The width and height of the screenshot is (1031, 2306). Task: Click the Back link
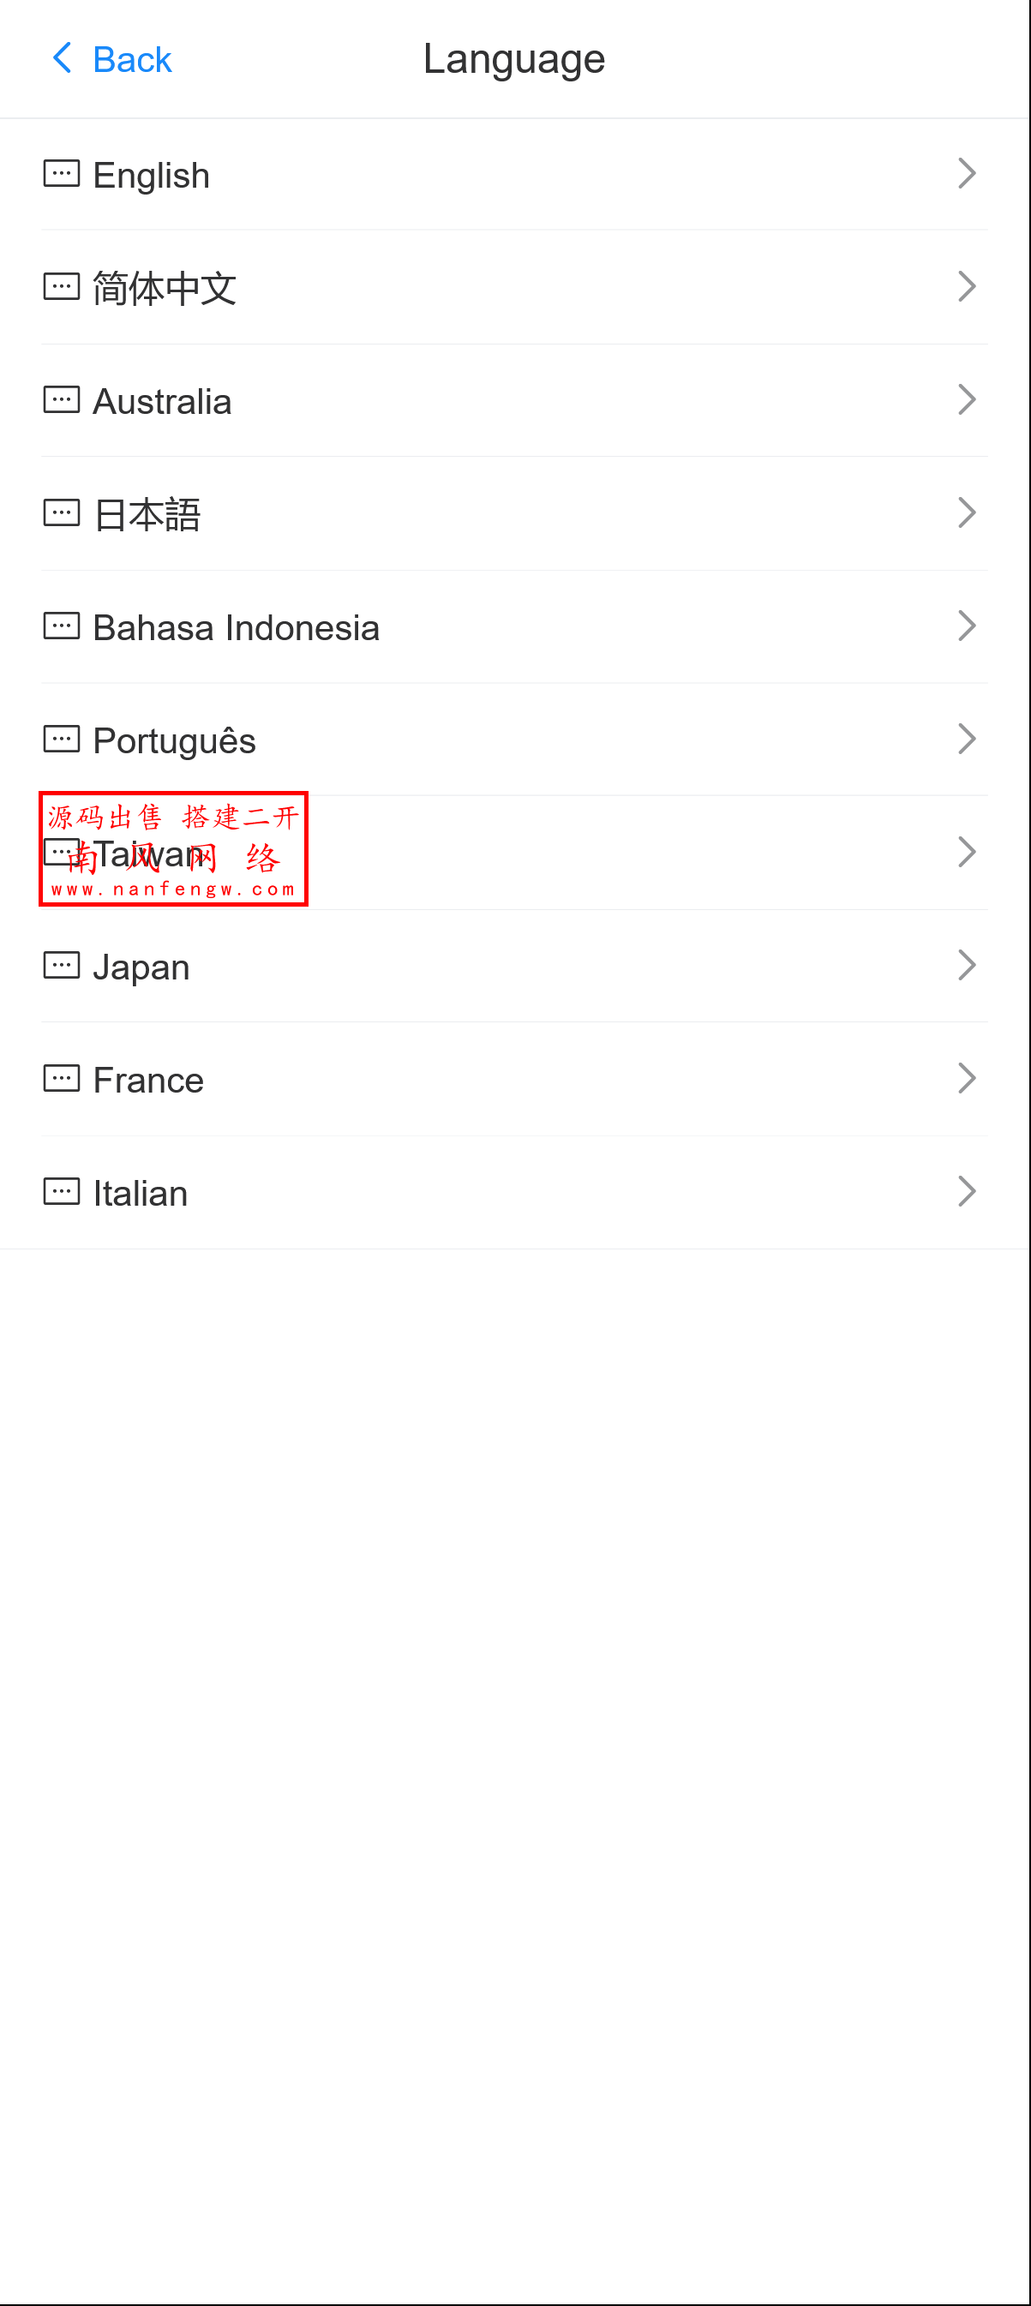point(133,57)
